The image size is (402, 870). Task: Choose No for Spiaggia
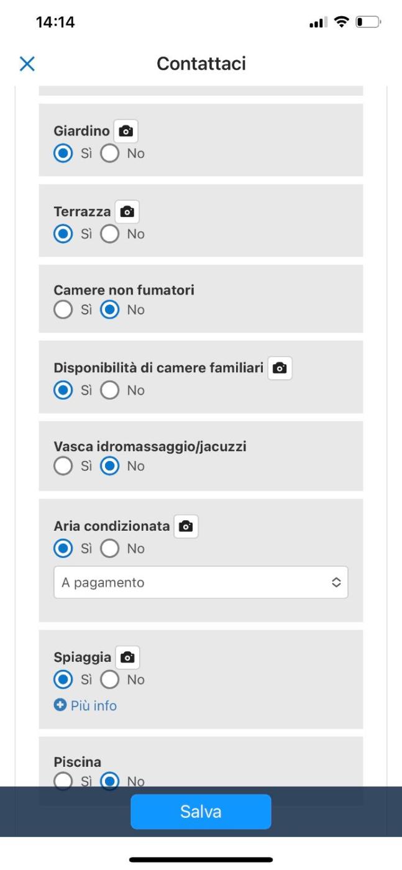pos(110,679)
